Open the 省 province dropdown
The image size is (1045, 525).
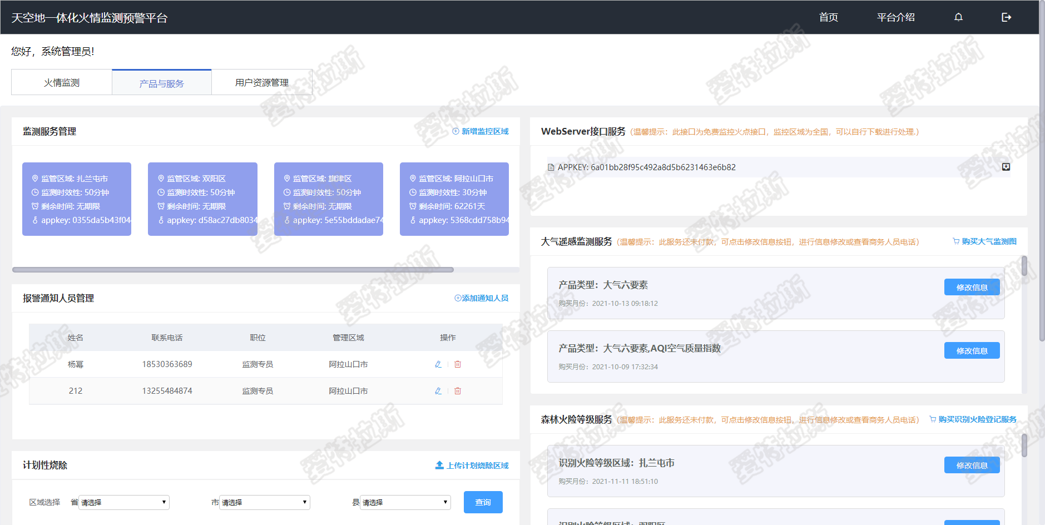123,502
